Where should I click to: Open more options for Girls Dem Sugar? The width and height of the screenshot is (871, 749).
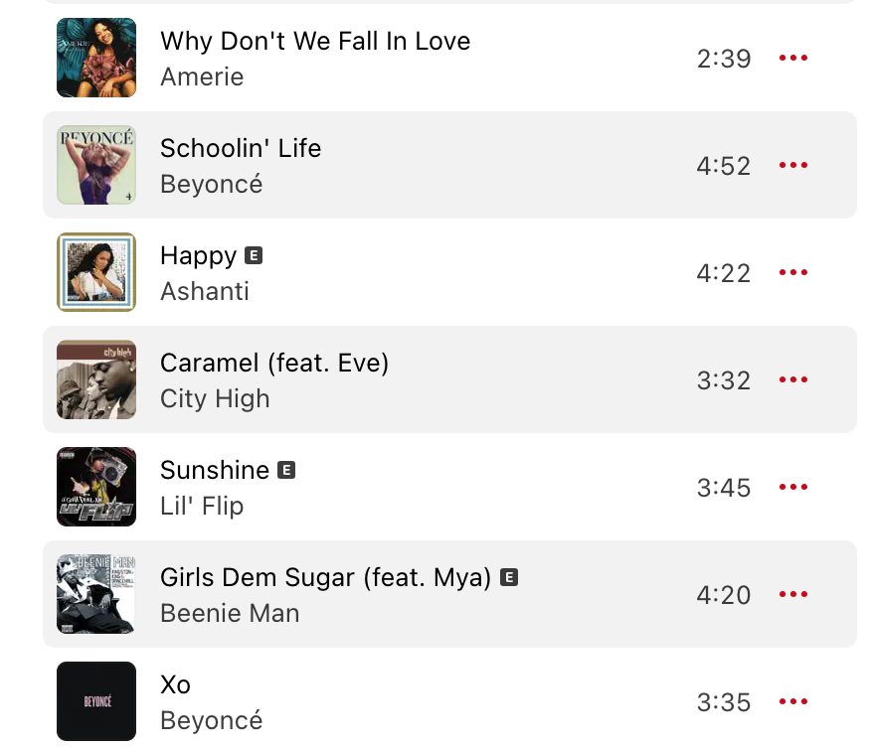(x=792, y=595)
